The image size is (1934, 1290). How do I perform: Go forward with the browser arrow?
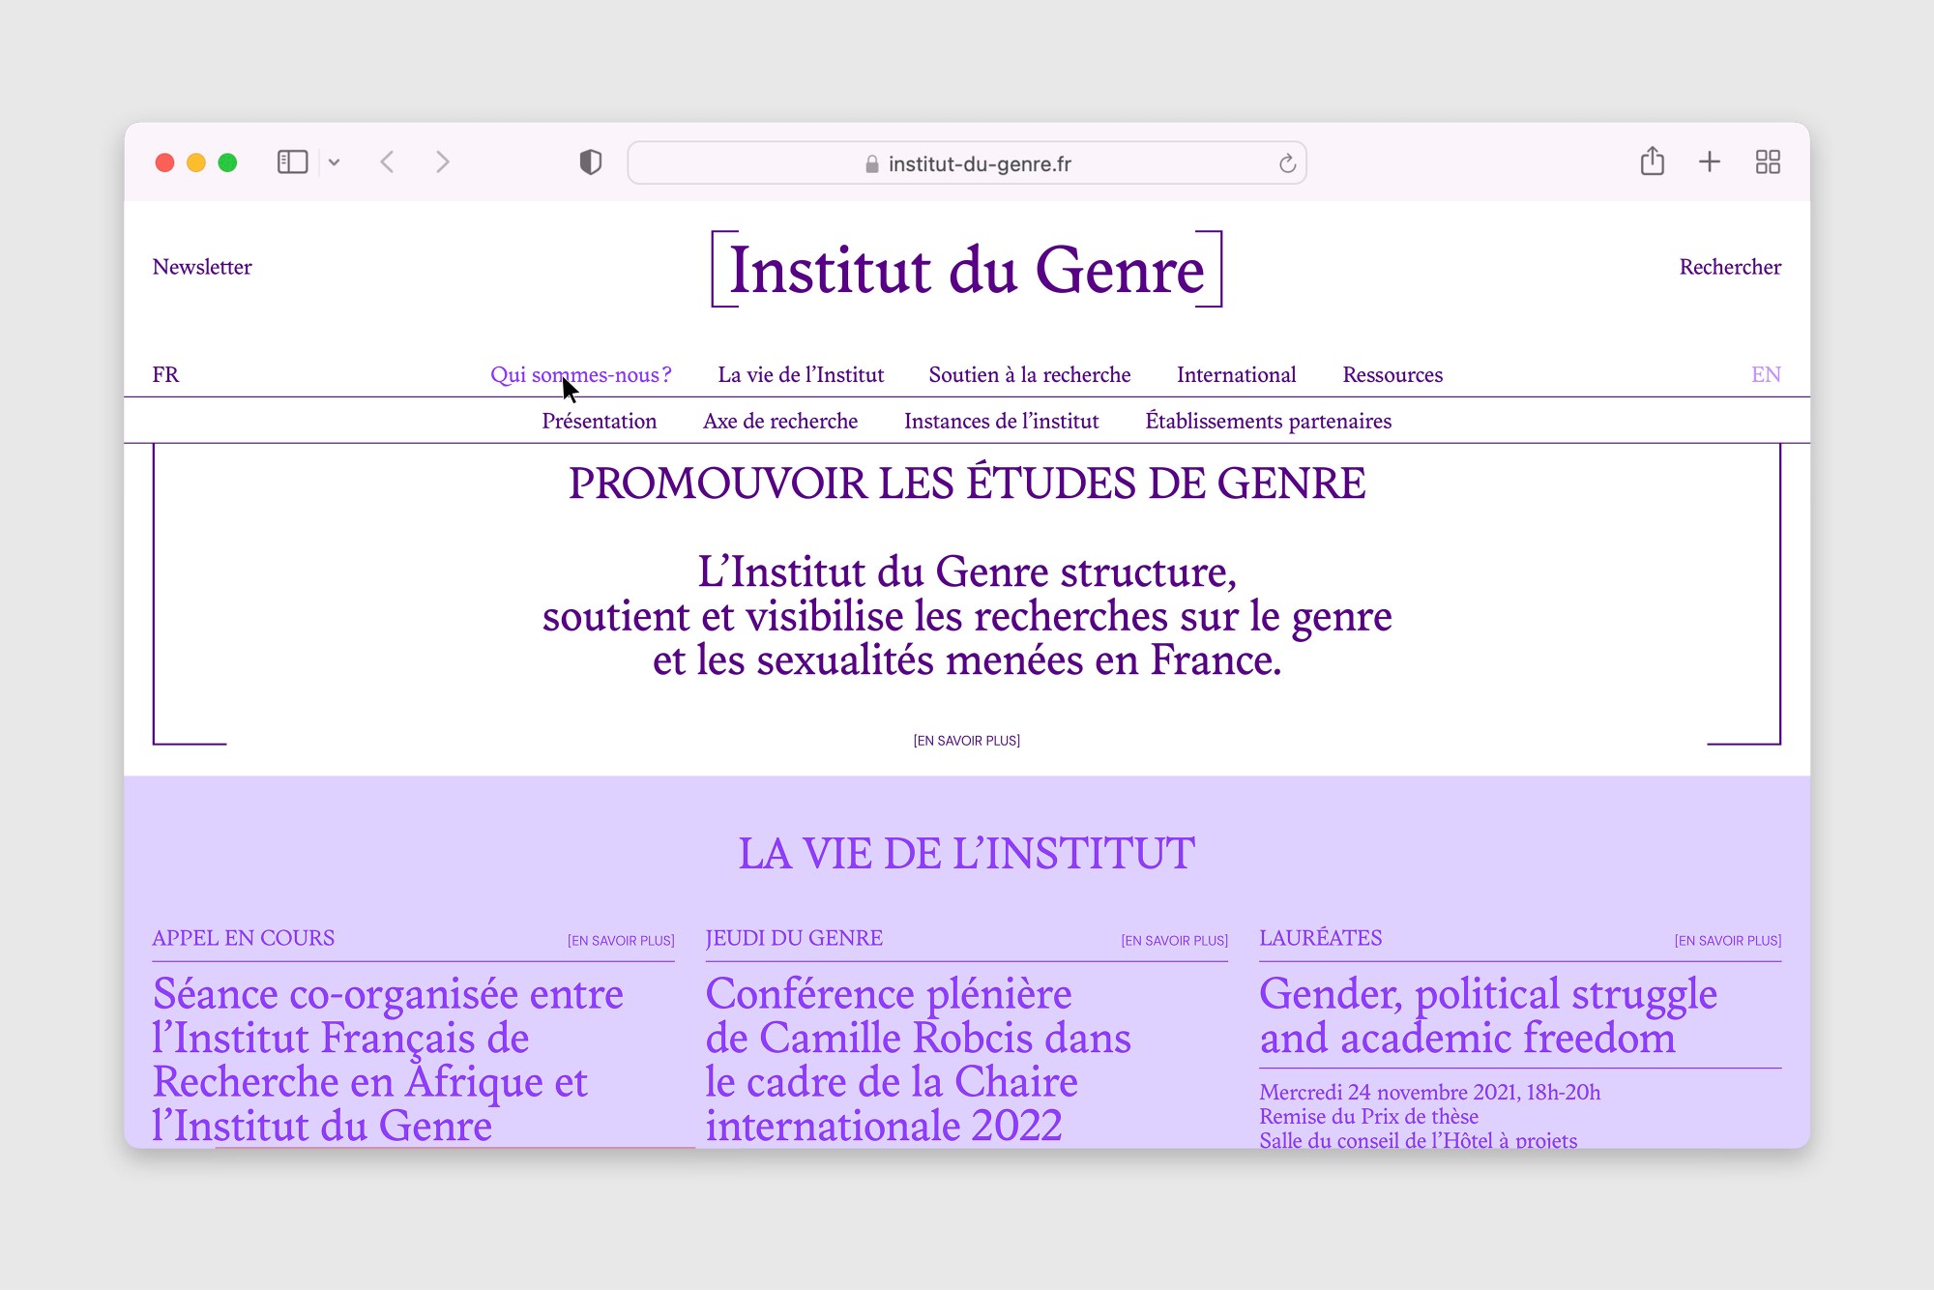(x=443, y=162)
